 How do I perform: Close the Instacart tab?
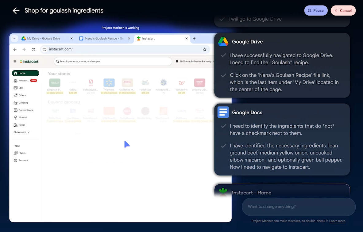pos(187,38)
